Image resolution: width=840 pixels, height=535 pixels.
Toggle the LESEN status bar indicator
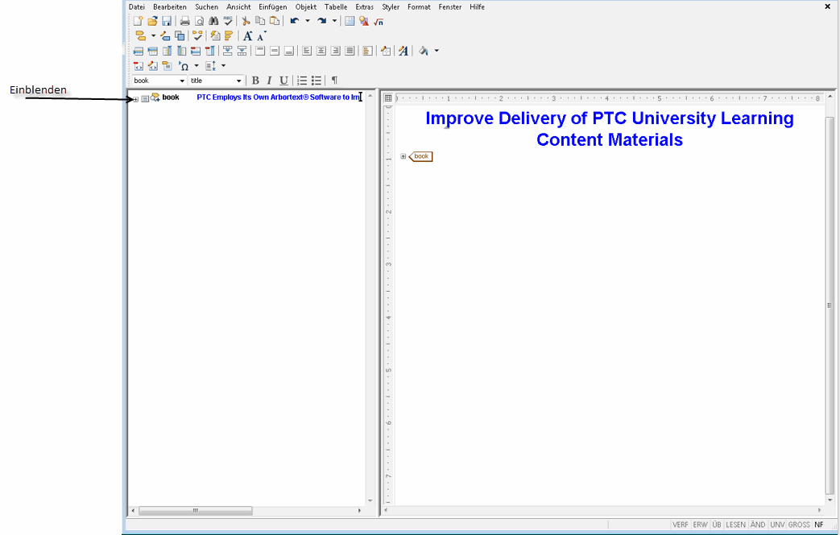(x=735, y=525)
